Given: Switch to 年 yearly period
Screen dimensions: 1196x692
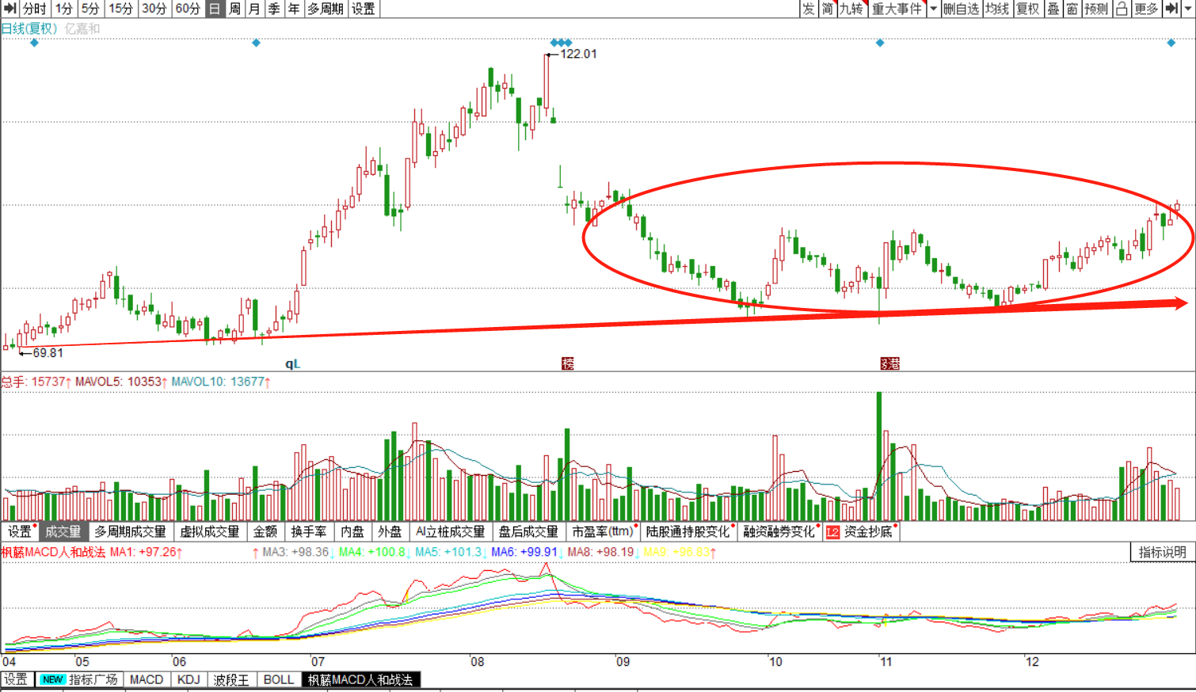Looking at the screenshot, I should (x=294, y=9).
